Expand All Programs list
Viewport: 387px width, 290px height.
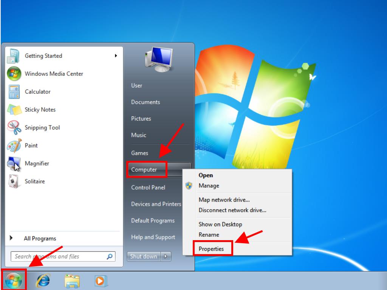40,239
